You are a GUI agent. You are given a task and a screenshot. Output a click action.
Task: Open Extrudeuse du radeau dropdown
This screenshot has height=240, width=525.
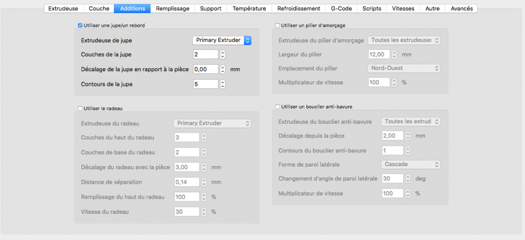[x=212, y=123]
